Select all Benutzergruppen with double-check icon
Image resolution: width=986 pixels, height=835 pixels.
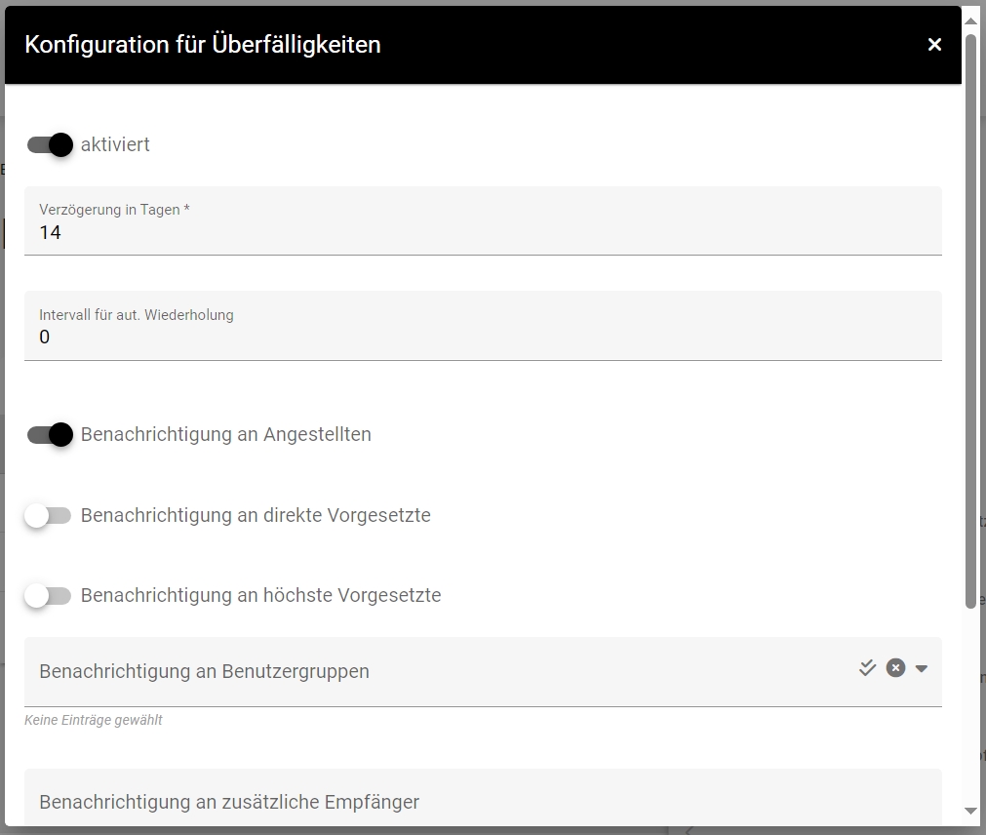(867, 668)
